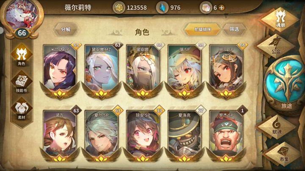
Task: Choose the 璃 SP character card
Action: click(x=184, y=71)
